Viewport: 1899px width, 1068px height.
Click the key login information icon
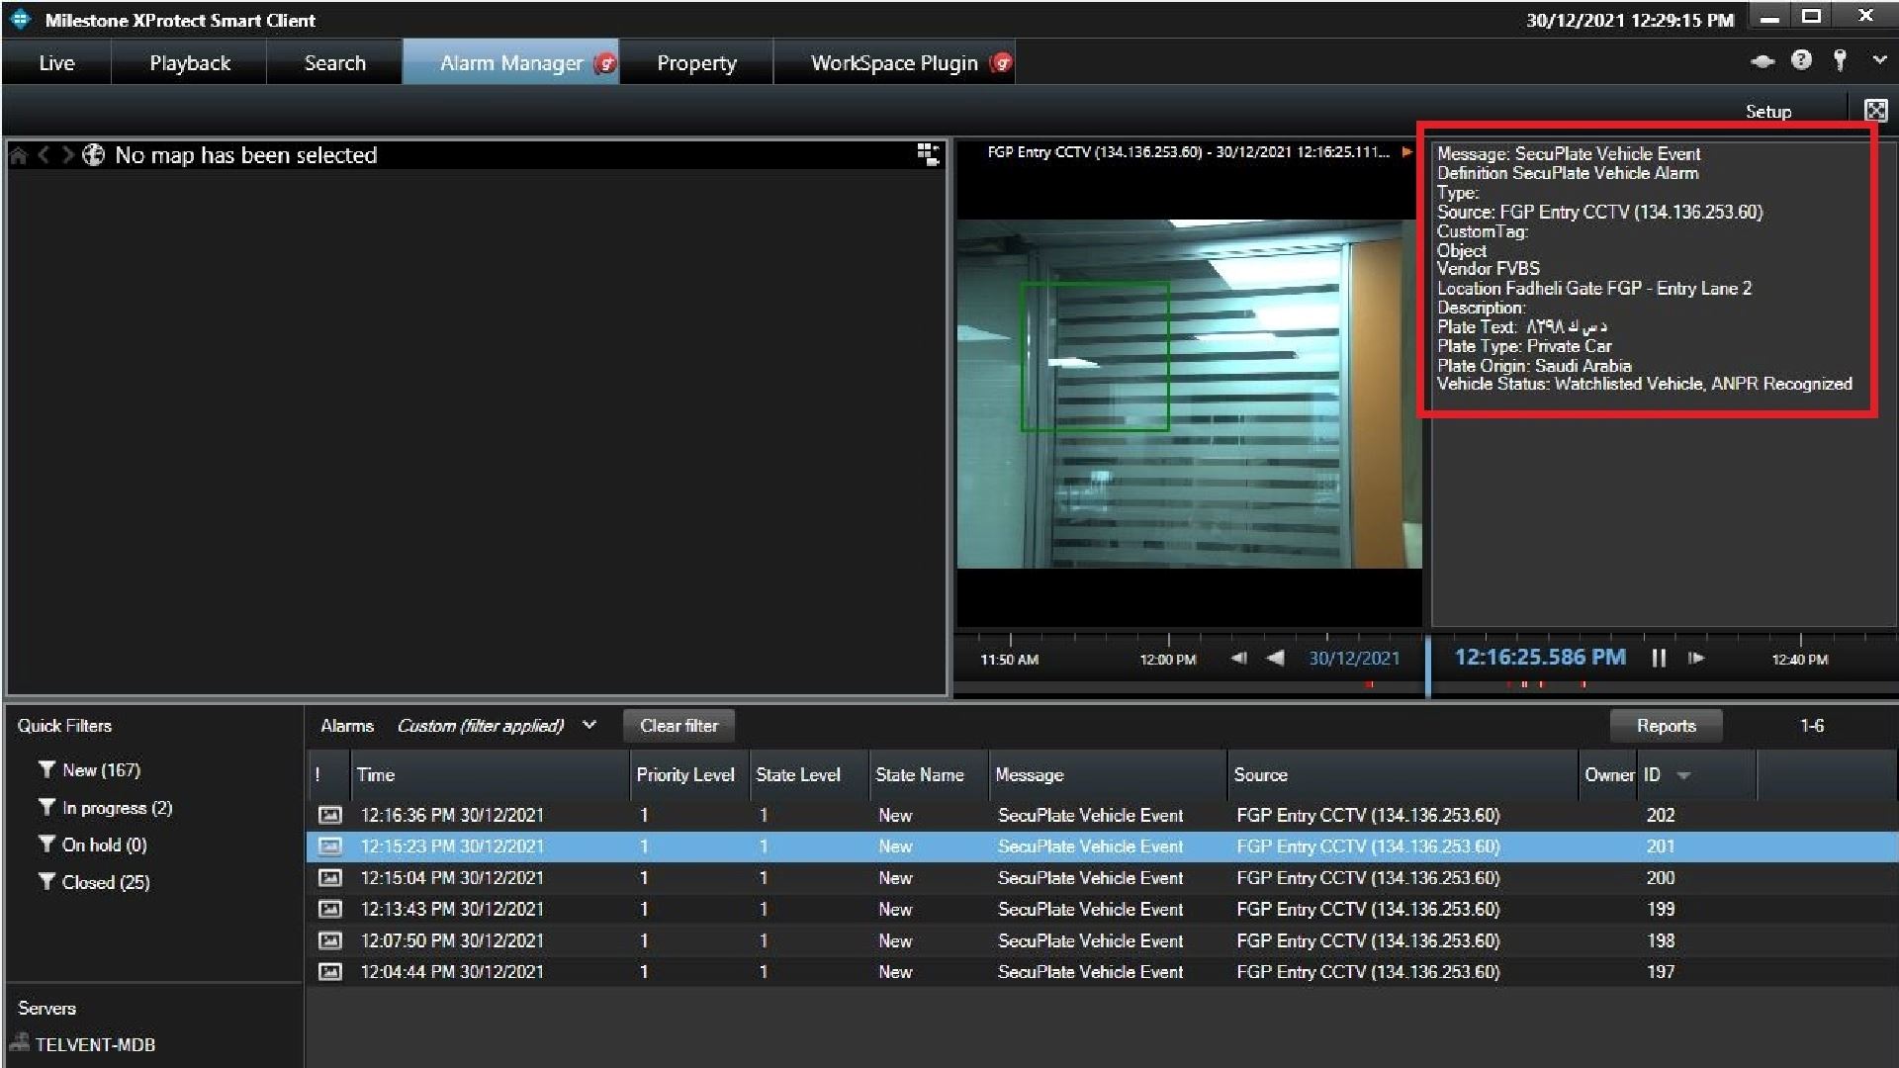(x=1840, y=60)
